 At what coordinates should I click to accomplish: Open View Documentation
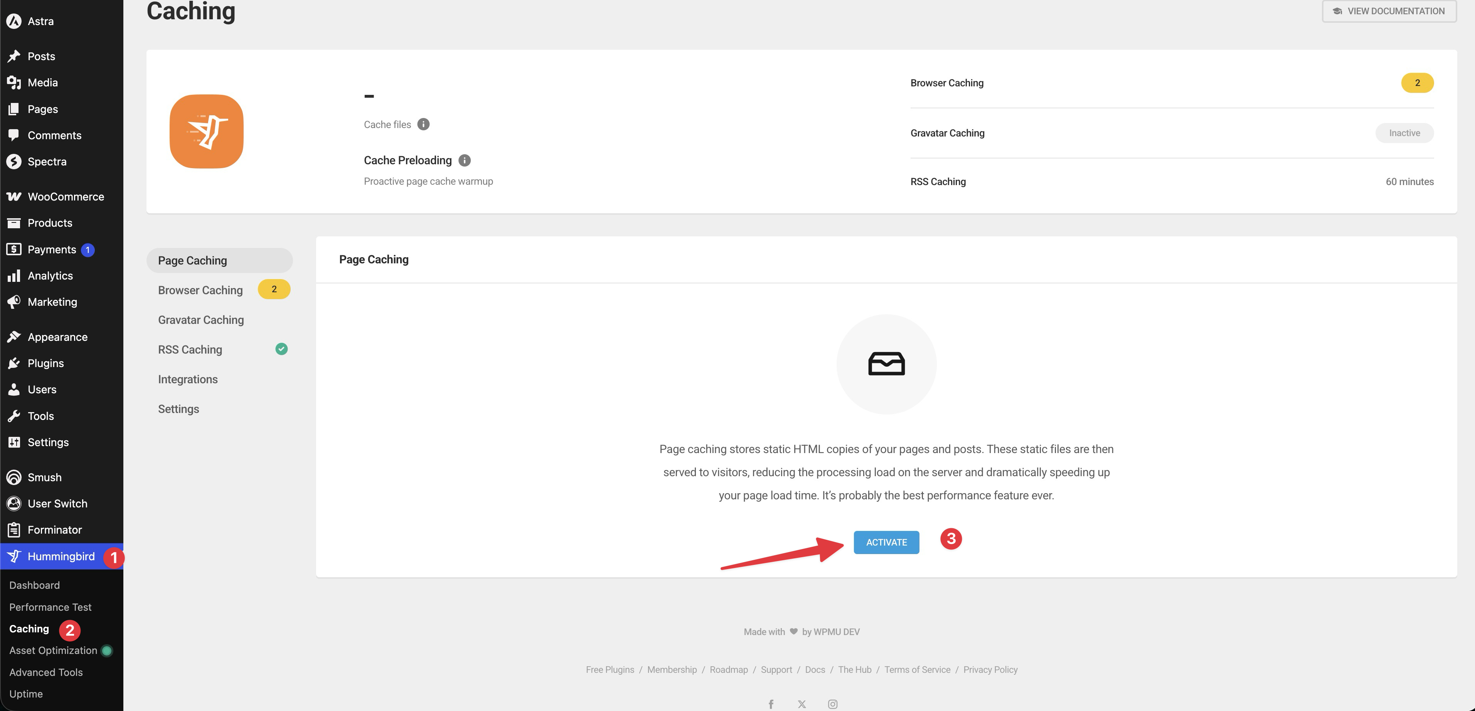(x=1389, y=11)
